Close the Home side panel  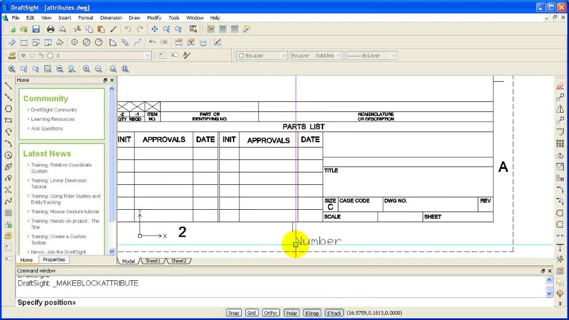click(x=112, y=80)
